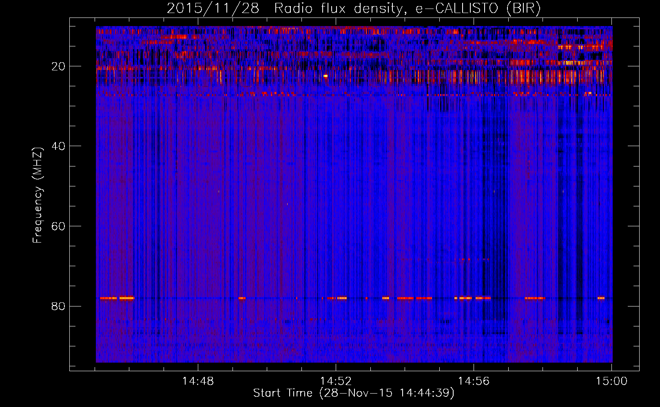The image size is (660, 407).
Task: Select the 'Frequency (MHZ)' axis label
Action: coord(37,195)
